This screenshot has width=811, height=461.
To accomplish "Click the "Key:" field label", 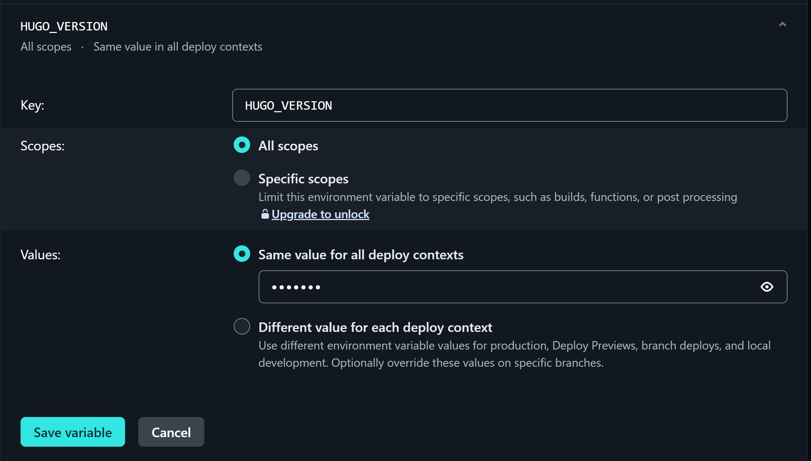I will pos(32,105).
